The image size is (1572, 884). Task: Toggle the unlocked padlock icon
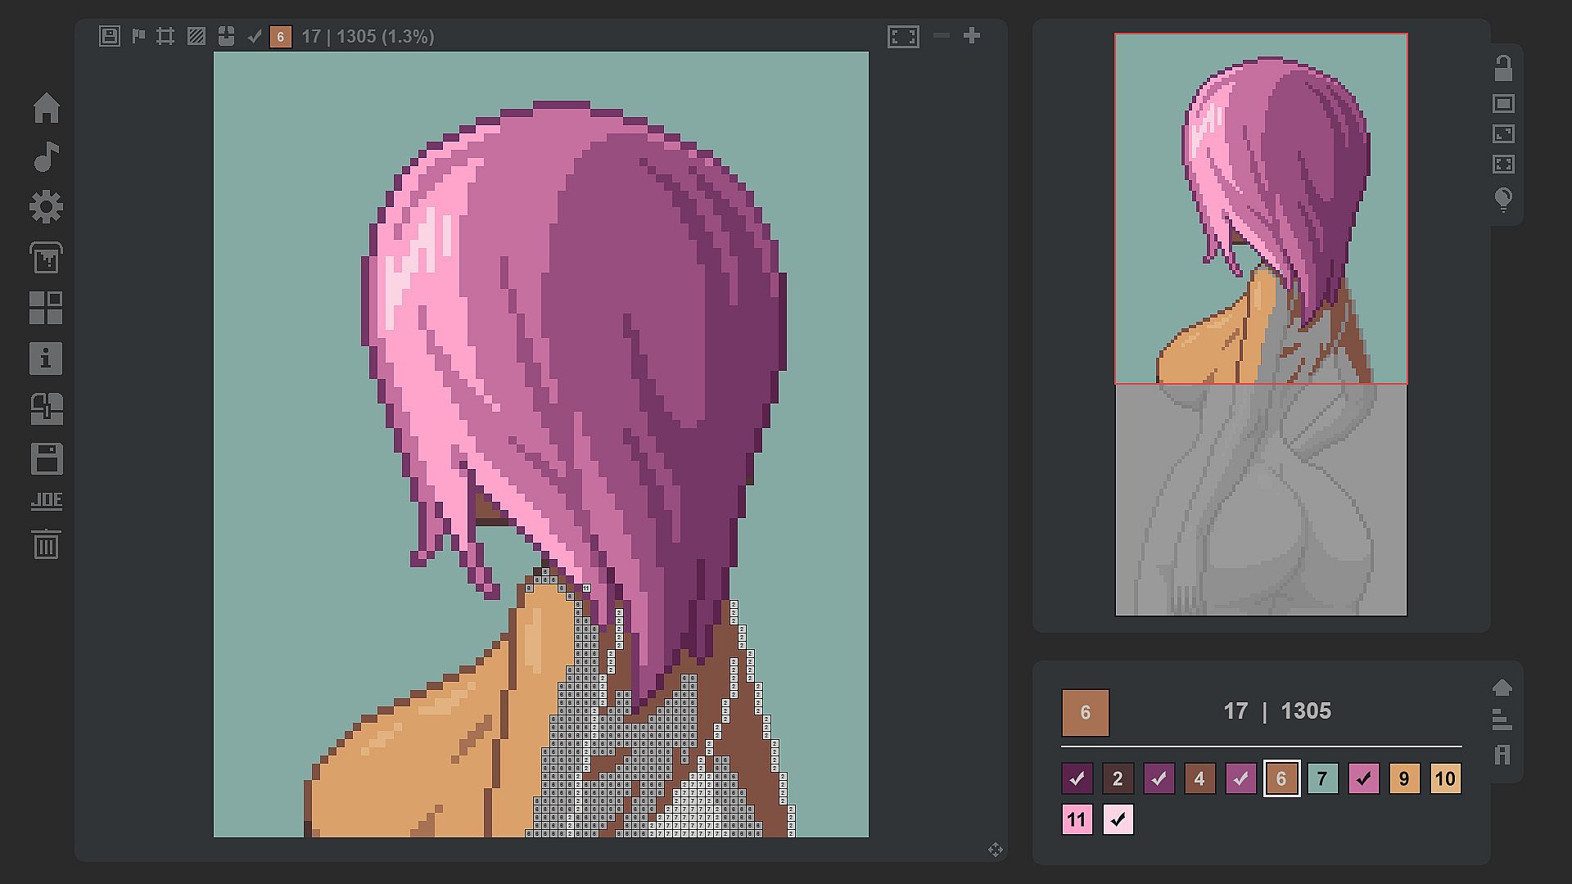(x=1503, y=68)
